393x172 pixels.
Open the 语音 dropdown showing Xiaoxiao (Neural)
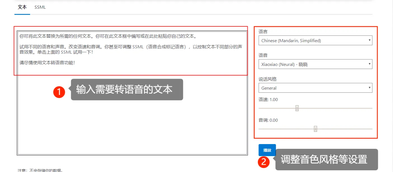[x=315, y=64]
